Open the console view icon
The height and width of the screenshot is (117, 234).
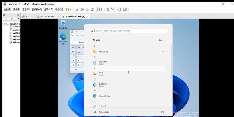tap(119, 10)
